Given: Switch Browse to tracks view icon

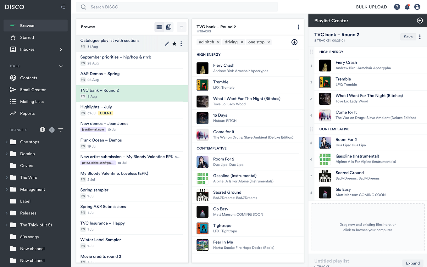Looking at the screenshot, I should pyautogui.click(x=169, y=27).
